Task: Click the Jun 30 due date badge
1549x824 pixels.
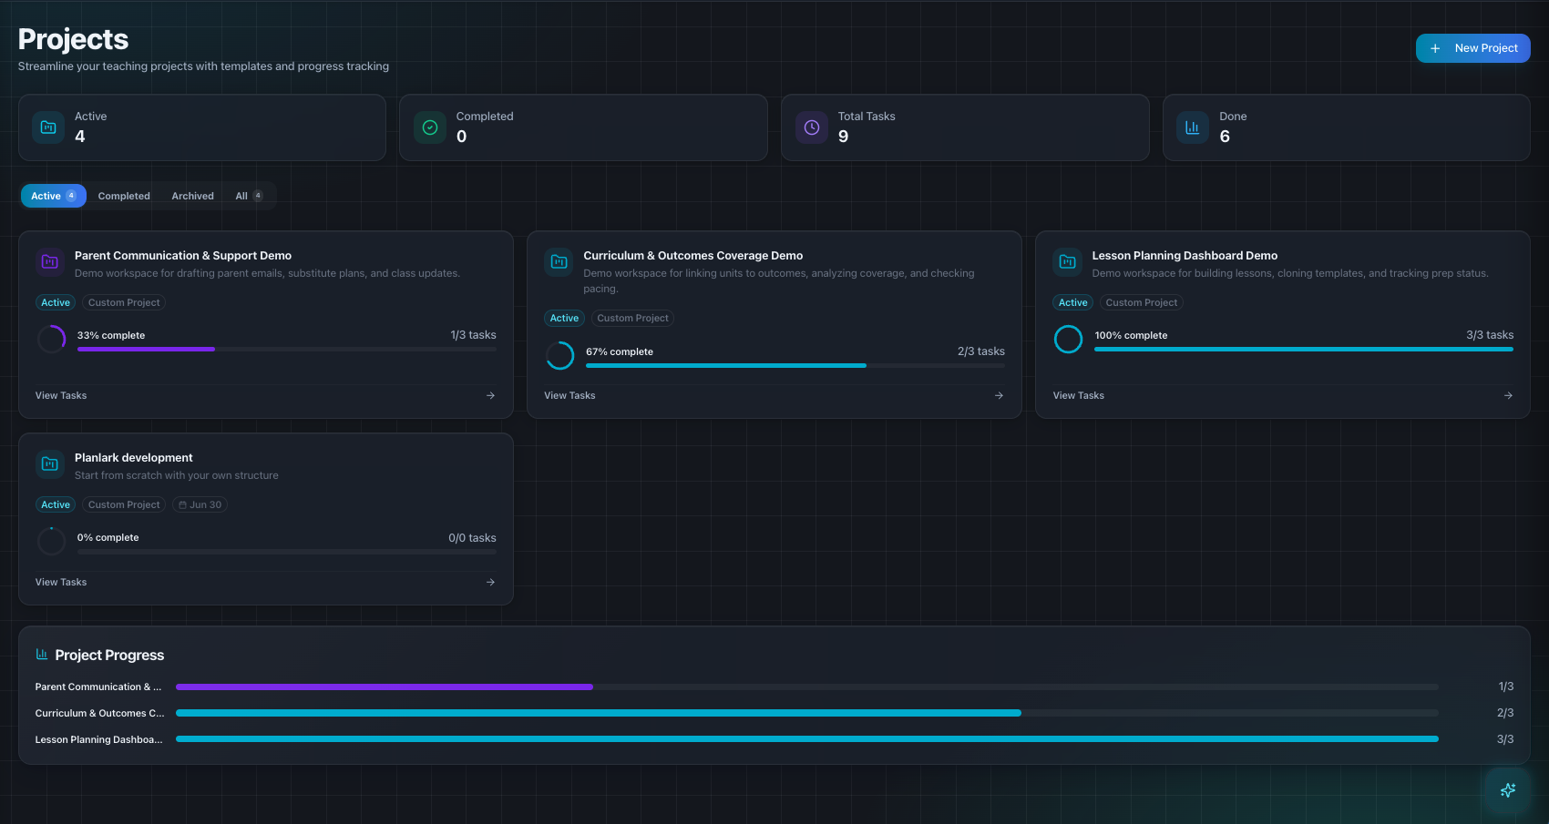Action: click(x=200, y=504)
